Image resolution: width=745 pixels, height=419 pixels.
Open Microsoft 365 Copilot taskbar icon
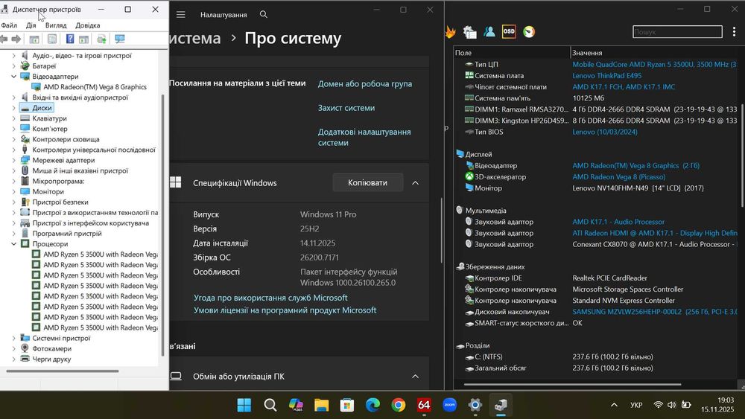(296, 405)
